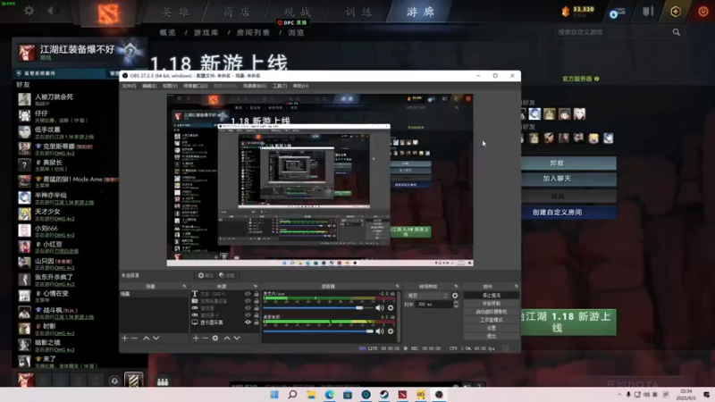Remove source with minus icon
The width and height of the screenshot is (715, 402).
click(206, 339)
